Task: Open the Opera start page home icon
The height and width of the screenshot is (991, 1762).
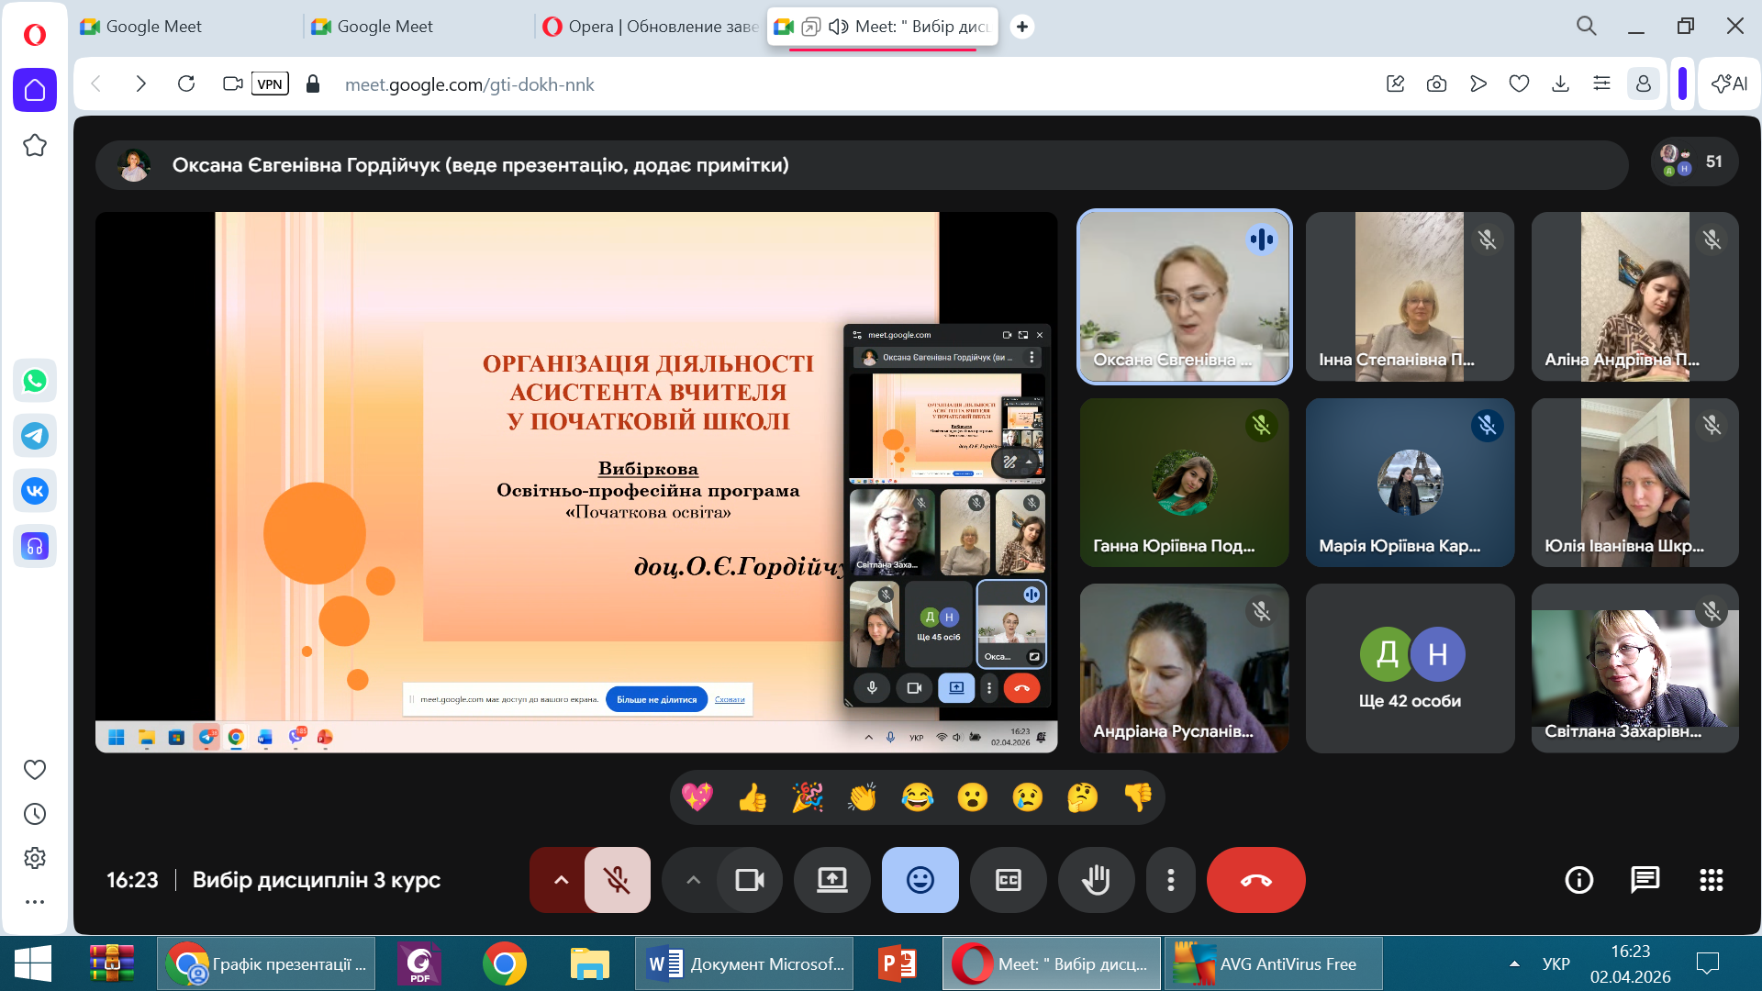Action: click(x=35, y=90)
